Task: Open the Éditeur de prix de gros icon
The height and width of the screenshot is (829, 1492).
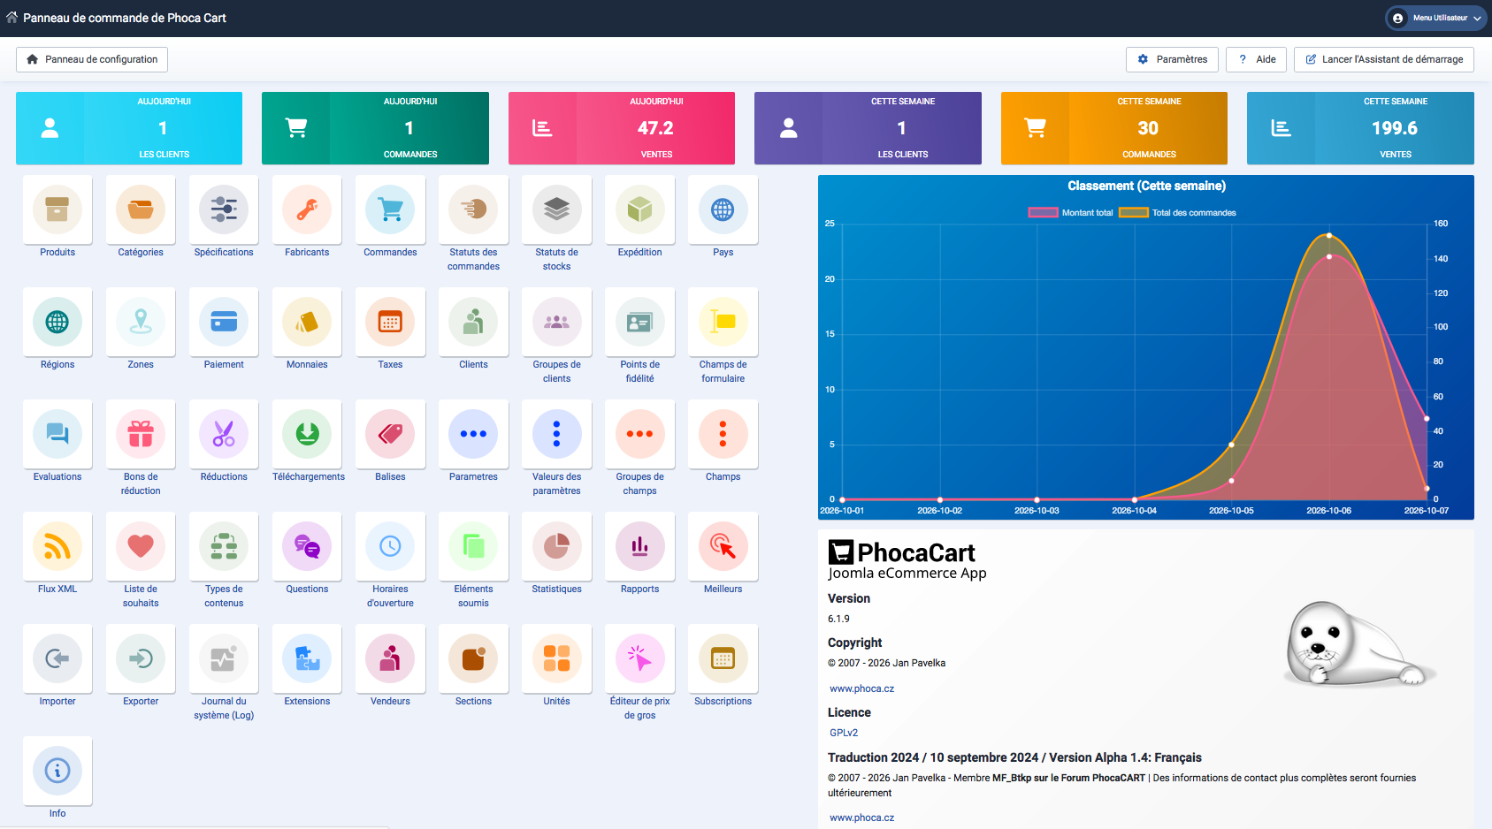Action: (639, 658)
